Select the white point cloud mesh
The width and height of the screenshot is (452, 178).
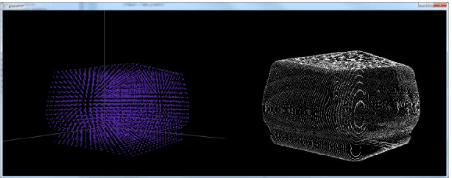(x=341, y=106)
